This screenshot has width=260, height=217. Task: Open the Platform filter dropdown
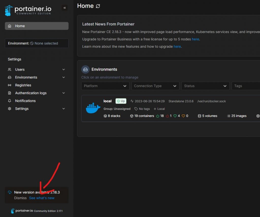click(x=105, y=86)
